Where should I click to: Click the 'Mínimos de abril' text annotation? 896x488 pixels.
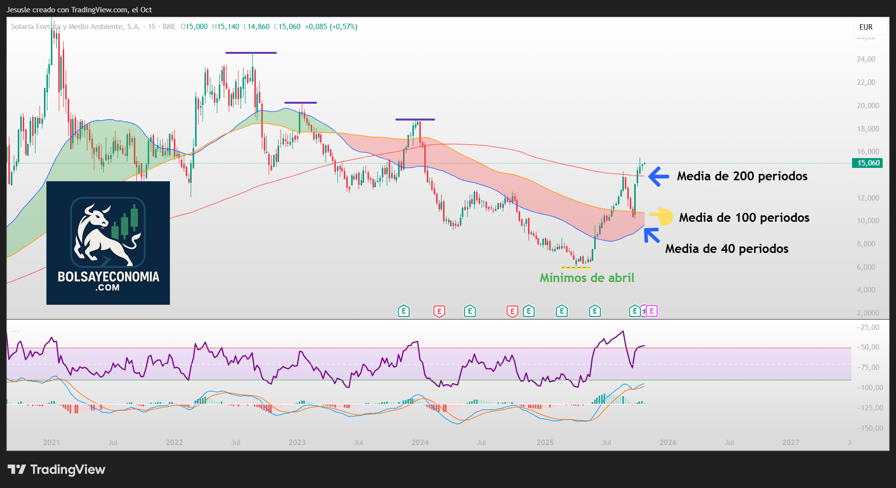coord(587,278)
